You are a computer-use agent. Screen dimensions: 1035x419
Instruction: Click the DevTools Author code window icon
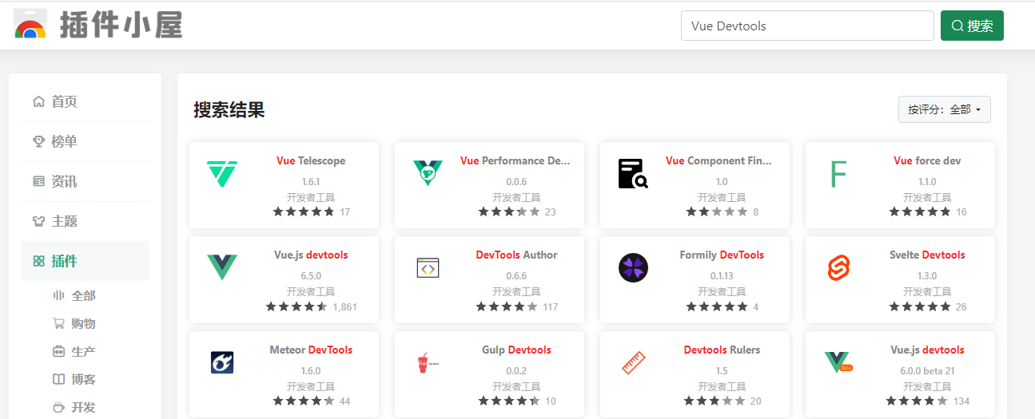coord(428,268)
